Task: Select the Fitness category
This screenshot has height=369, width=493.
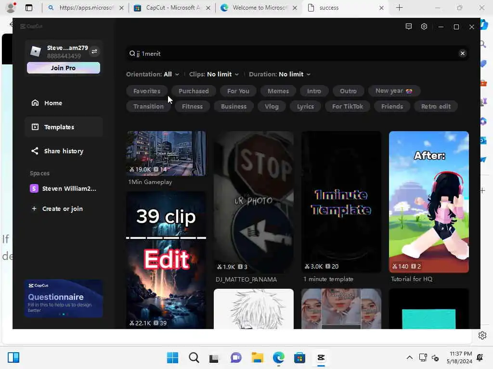Action: point(192,106)
